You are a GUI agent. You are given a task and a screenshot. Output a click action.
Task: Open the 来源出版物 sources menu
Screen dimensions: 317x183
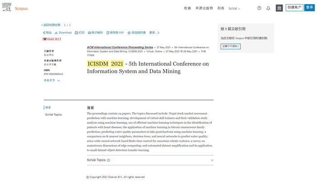204,8
